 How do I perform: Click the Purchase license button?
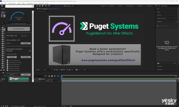tap(26, 57)
